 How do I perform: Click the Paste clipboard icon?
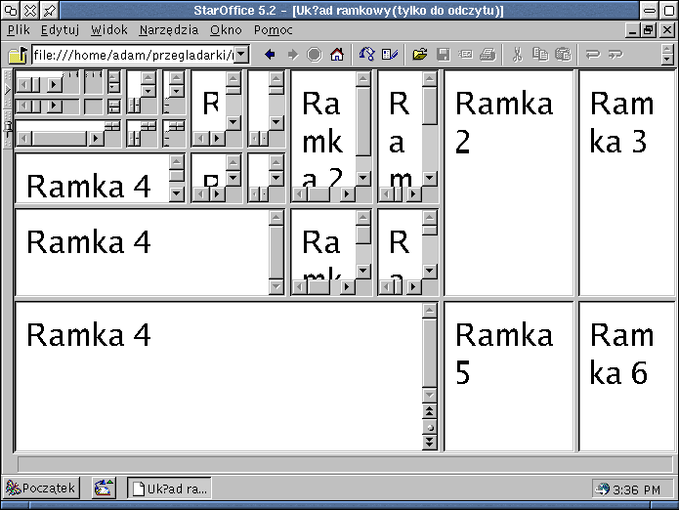(563, 55)
